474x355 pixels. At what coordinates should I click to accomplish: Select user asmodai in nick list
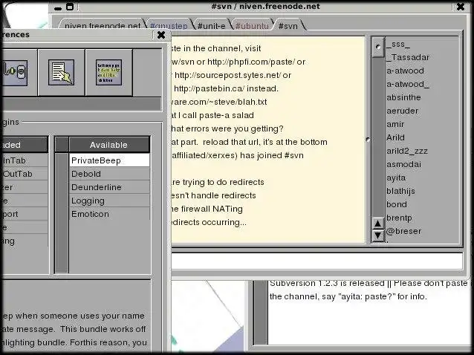(x=403, y=164)
